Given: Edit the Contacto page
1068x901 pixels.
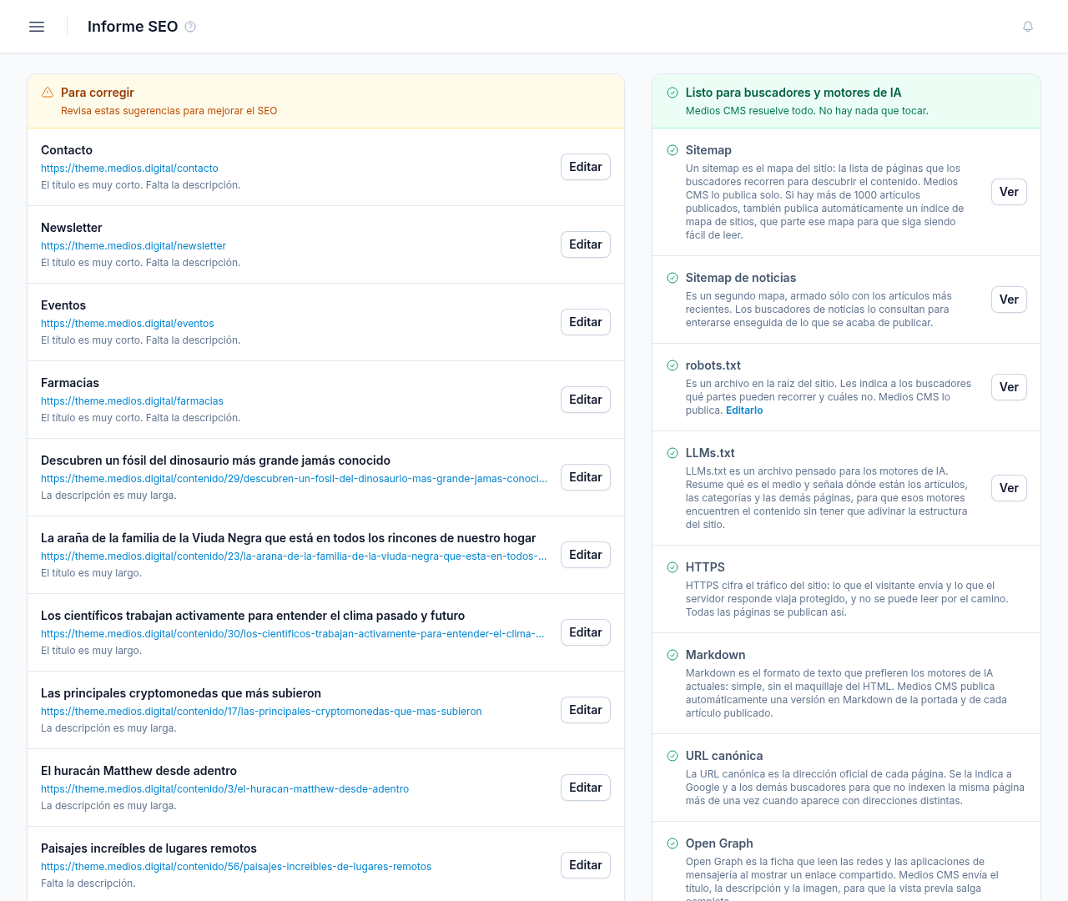Looking at the screenshot, I should pyautogui.click(x=586, y=167).
